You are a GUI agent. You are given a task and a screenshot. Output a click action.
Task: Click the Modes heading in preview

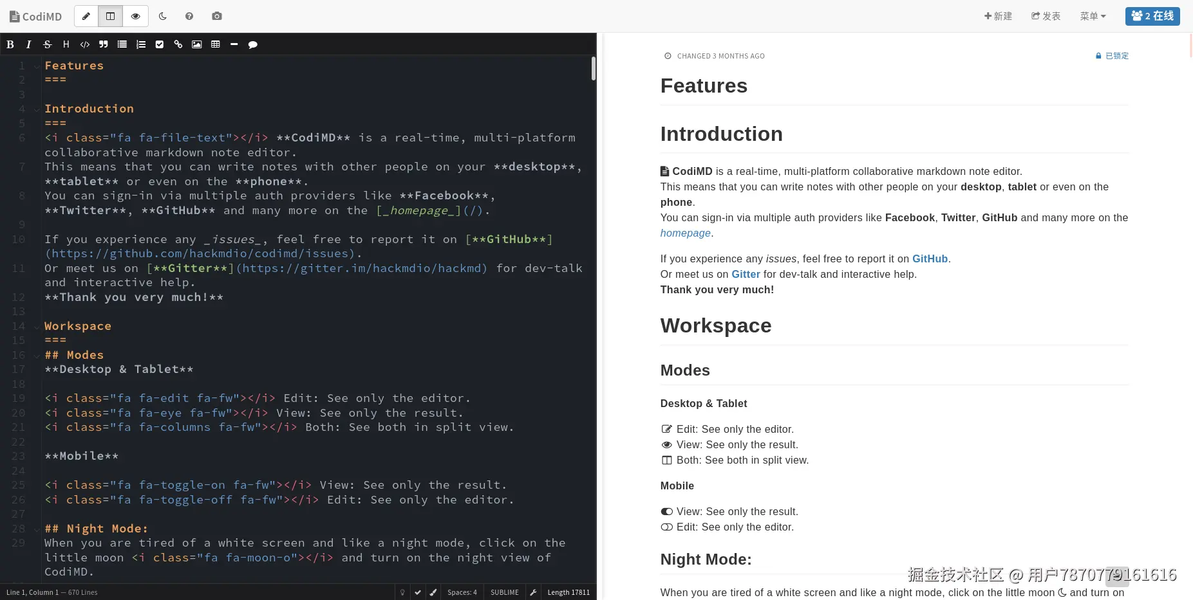pyautogui.click(x=685, y=370)
